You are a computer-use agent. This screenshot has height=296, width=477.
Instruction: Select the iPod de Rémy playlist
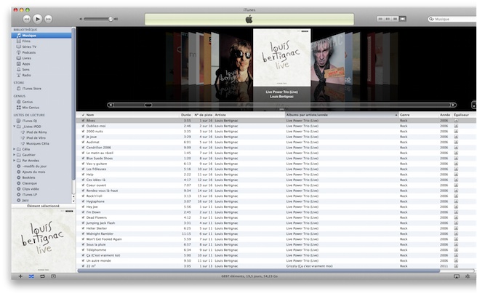41,132
